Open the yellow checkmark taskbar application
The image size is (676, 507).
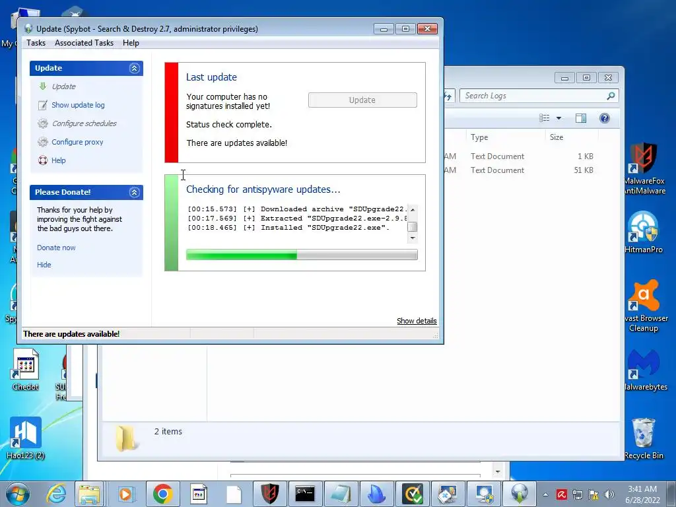413,494
